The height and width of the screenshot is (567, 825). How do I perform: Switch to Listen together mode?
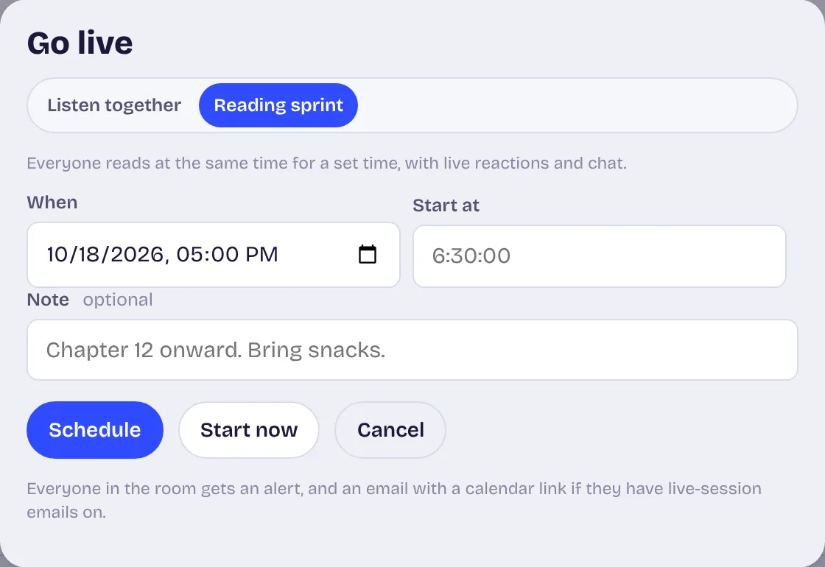(114, 105)
